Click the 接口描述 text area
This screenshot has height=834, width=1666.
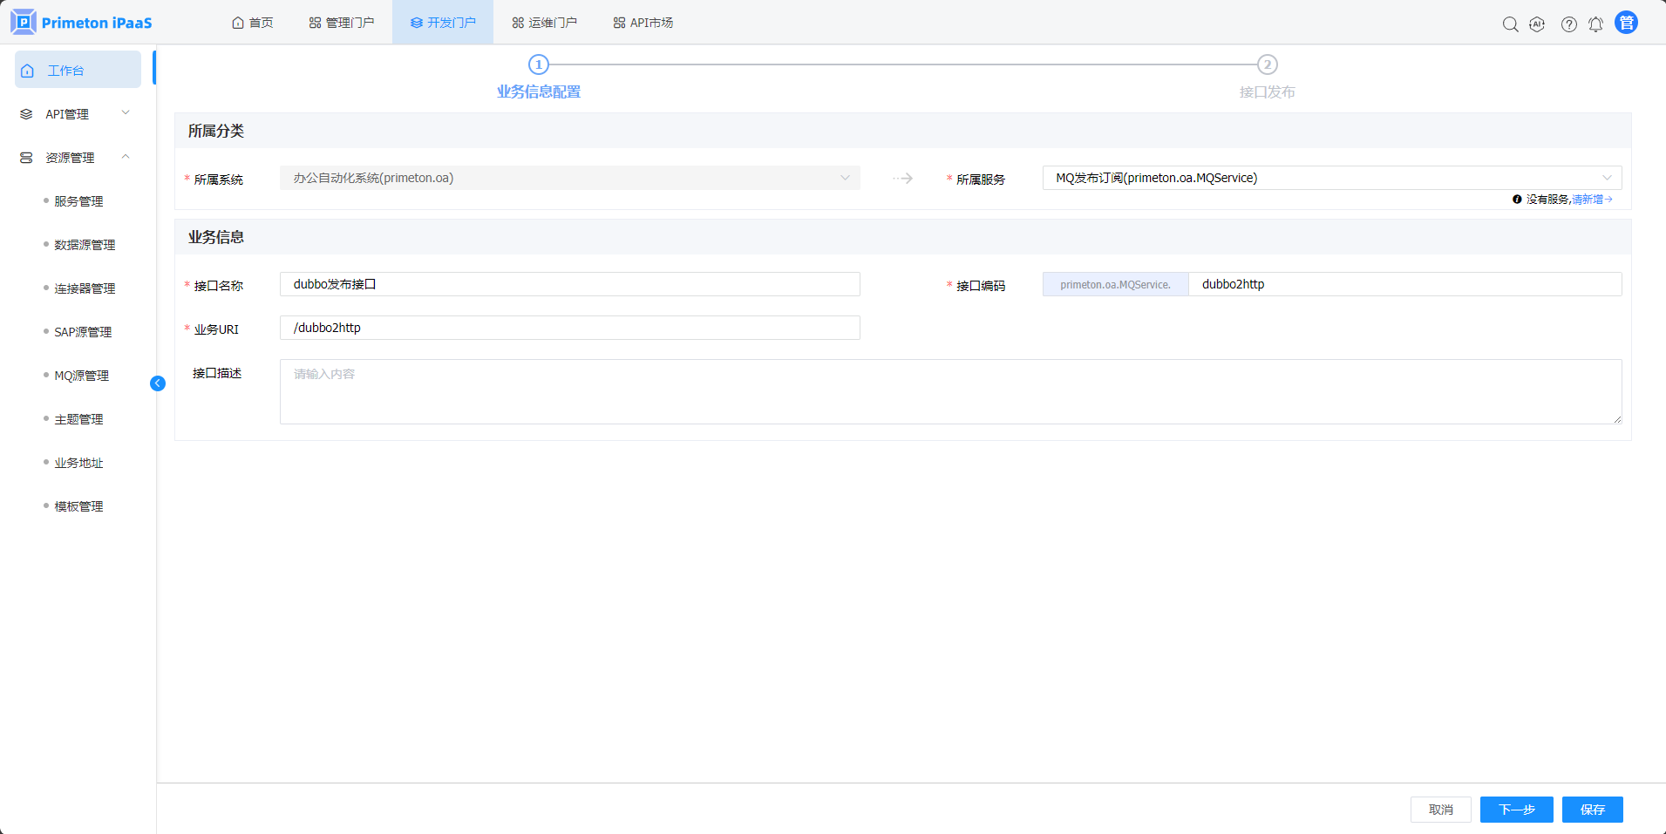coord(950,391)
